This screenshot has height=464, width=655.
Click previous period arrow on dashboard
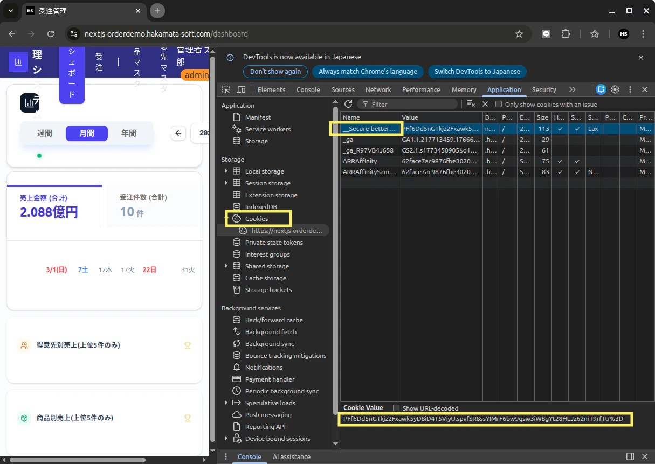tap(178, 133)
